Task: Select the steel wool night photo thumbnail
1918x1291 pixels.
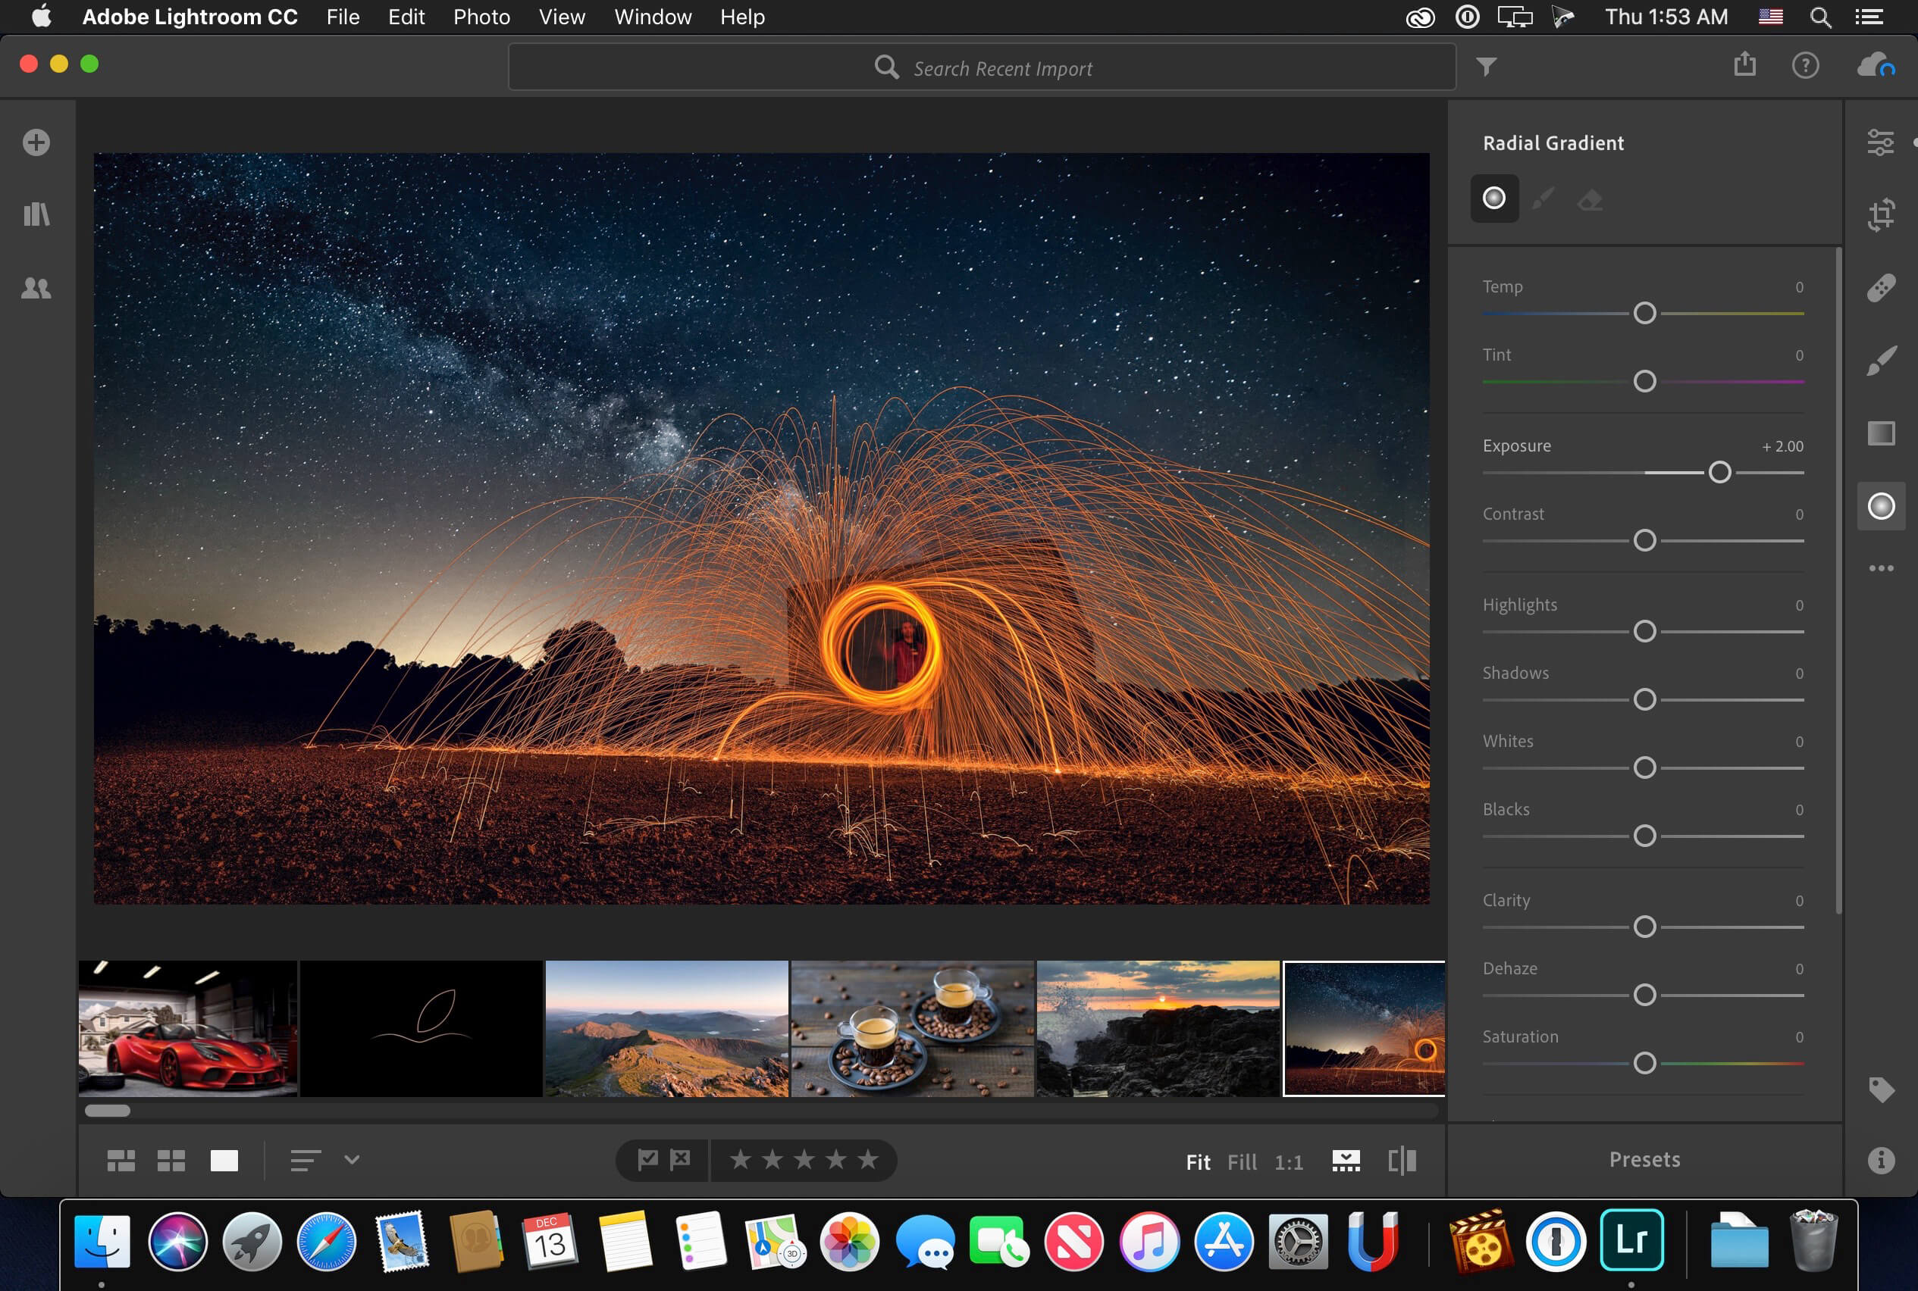Action: tap(1365, 1027)
